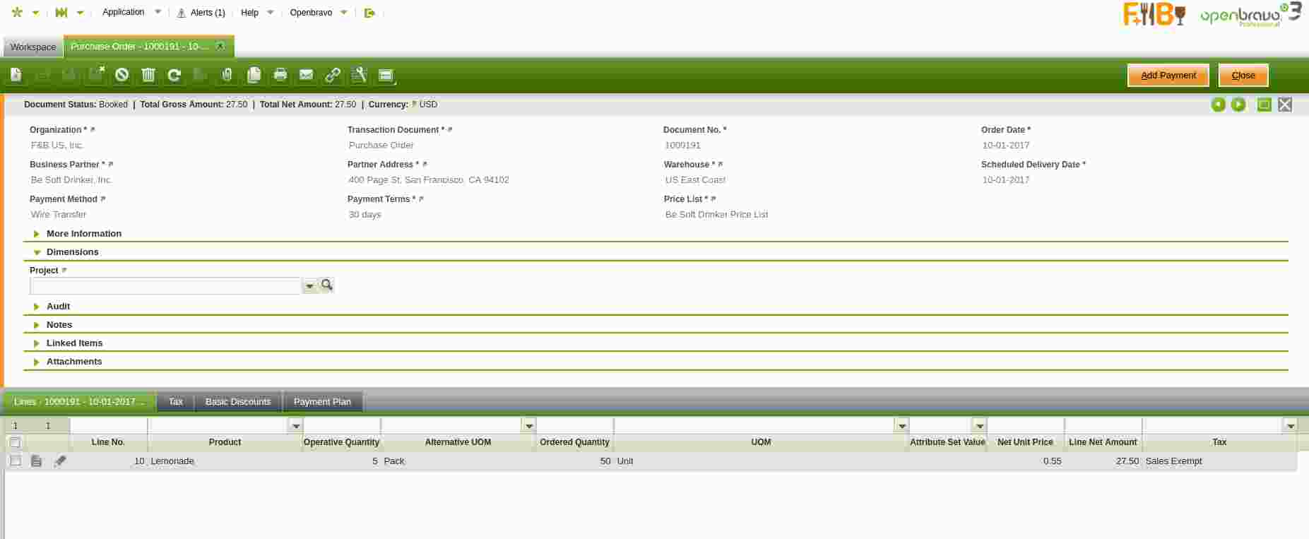The height and width of the screenshot is (539, 1309).
Task: Toggle the select-all checkbox in grid header
Action: click(x=15, y=442)
